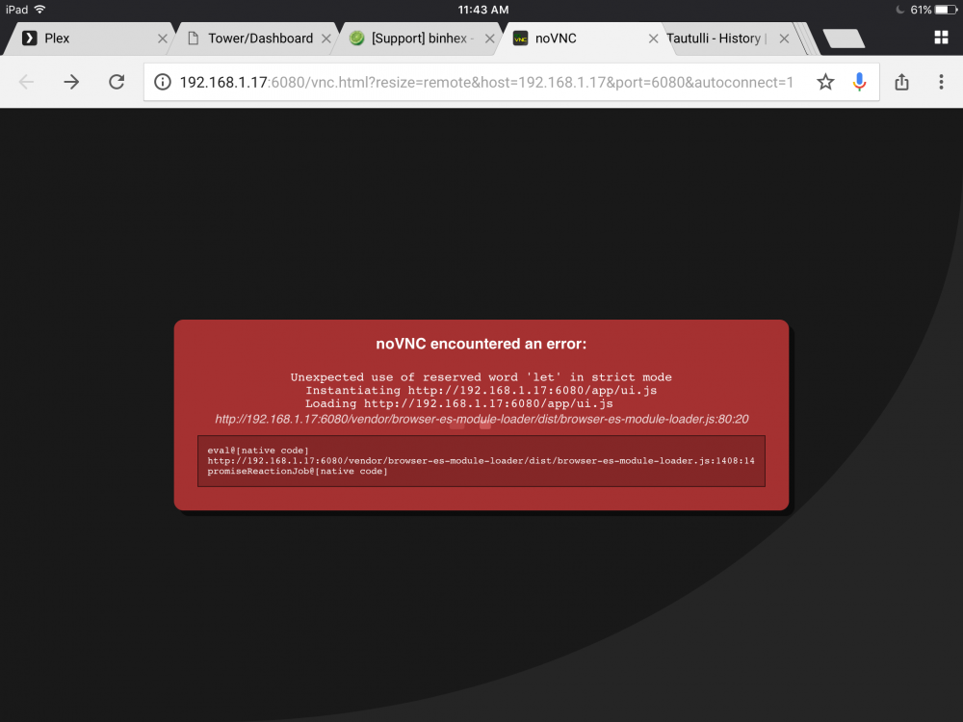Screen dimensions: 963x722
Task: Go back to the previous page
Action: click(26, 82)
